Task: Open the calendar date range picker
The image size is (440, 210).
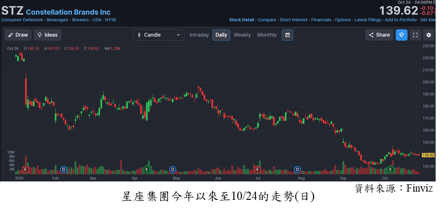Action: coord(288,35)
